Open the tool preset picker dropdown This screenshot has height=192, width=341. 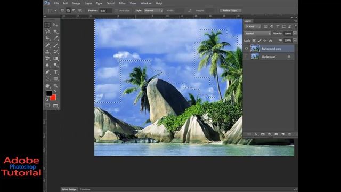[x=55, y=11]
